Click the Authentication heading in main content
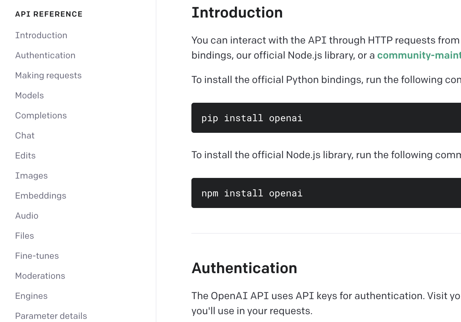Screen dimensions: 461x322 coord(244,268)
